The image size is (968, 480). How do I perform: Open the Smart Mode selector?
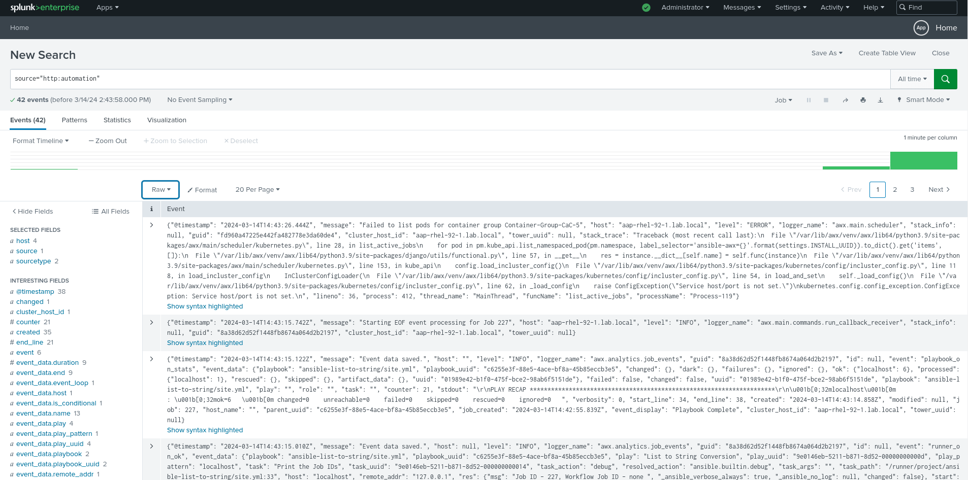click(923, 100)
